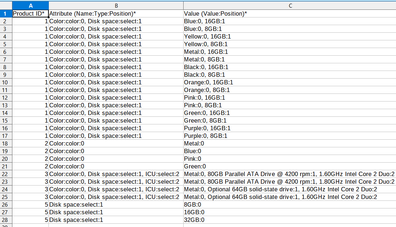Click the select-all corner box
Image resolution: width=396 pixels, height=227 pixels.
[x=6, y=5]
